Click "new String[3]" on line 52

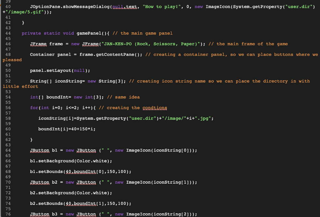[x=105, y=81]
